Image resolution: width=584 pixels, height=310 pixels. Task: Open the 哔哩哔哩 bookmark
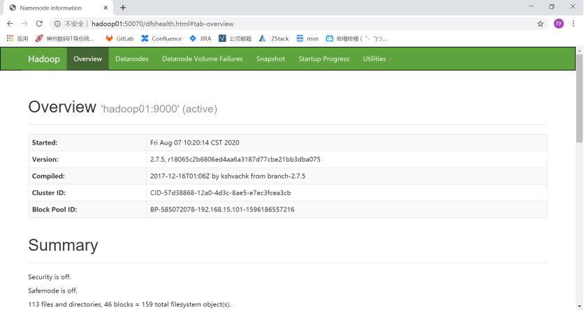pos(356,38)
